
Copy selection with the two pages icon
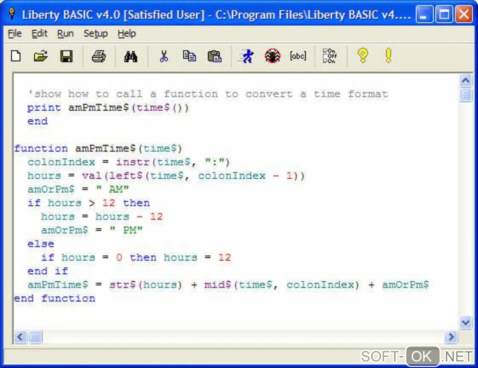[x=189, y=56]
